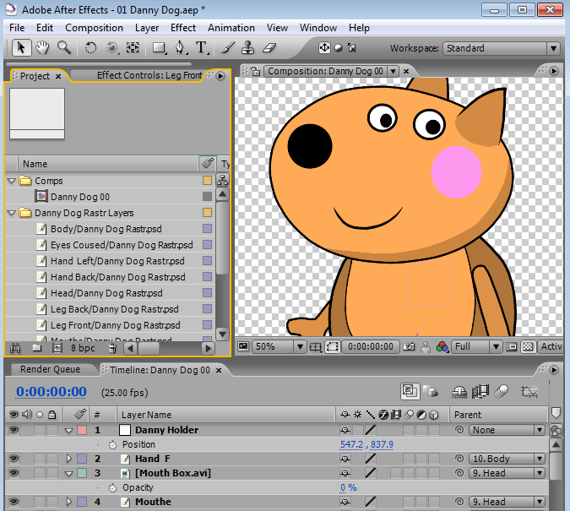570x511 pixels.
Task: Select the Eraser tool
Action: pos(269,47)
